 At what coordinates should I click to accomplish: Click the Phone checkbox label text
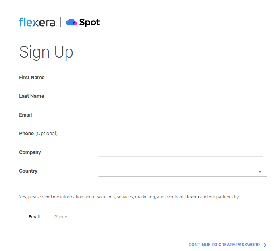(61, 217)
